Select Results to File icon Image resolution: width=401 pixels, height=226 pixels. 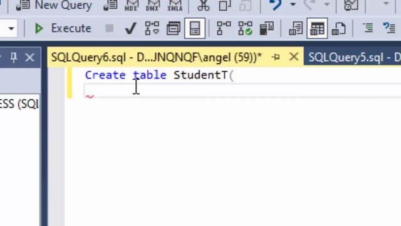coord(339,28)
